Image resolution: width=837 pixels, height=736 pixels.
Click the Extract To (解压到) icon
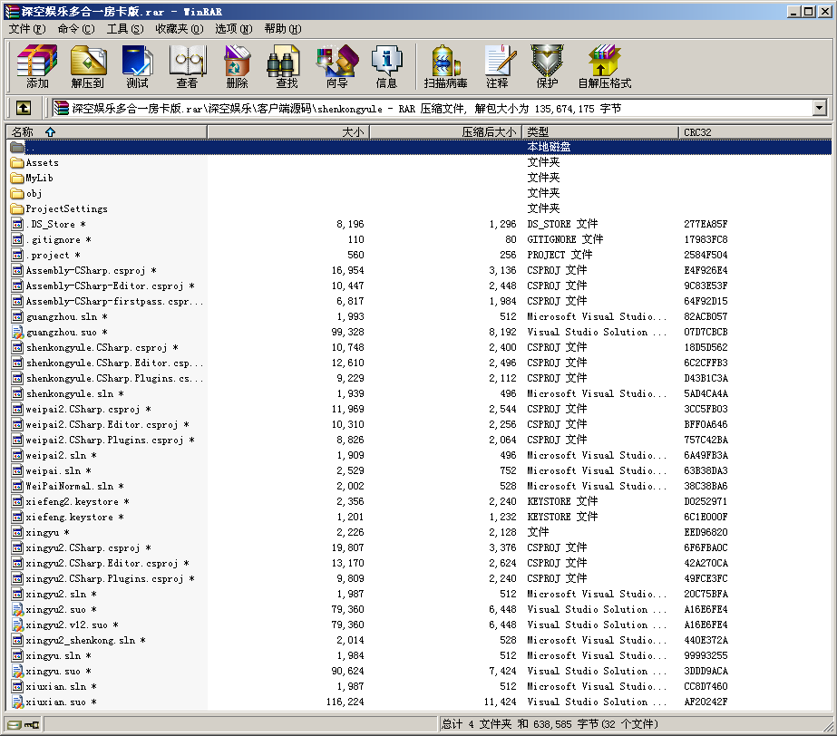[88, 67]
